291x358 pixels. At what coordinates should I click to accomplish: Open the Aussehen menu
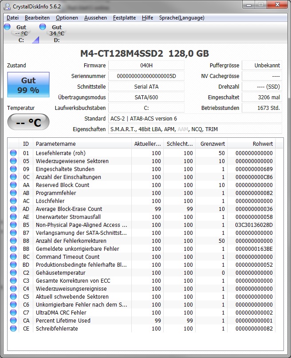coord(95,18)
